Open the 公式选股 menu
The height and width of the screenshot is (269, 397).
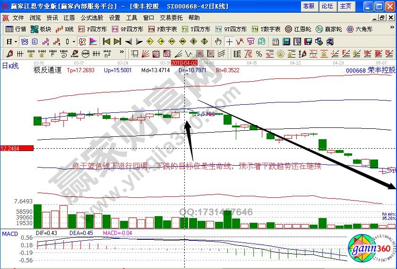[92, 17]
